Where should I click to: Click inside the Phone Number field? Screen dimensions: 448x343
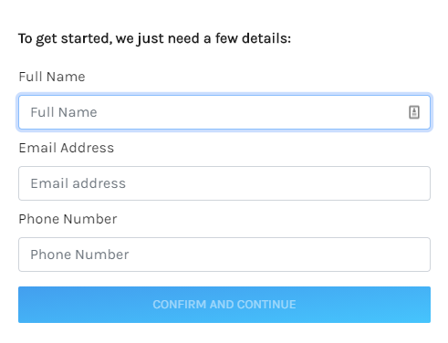pos(224,255)
